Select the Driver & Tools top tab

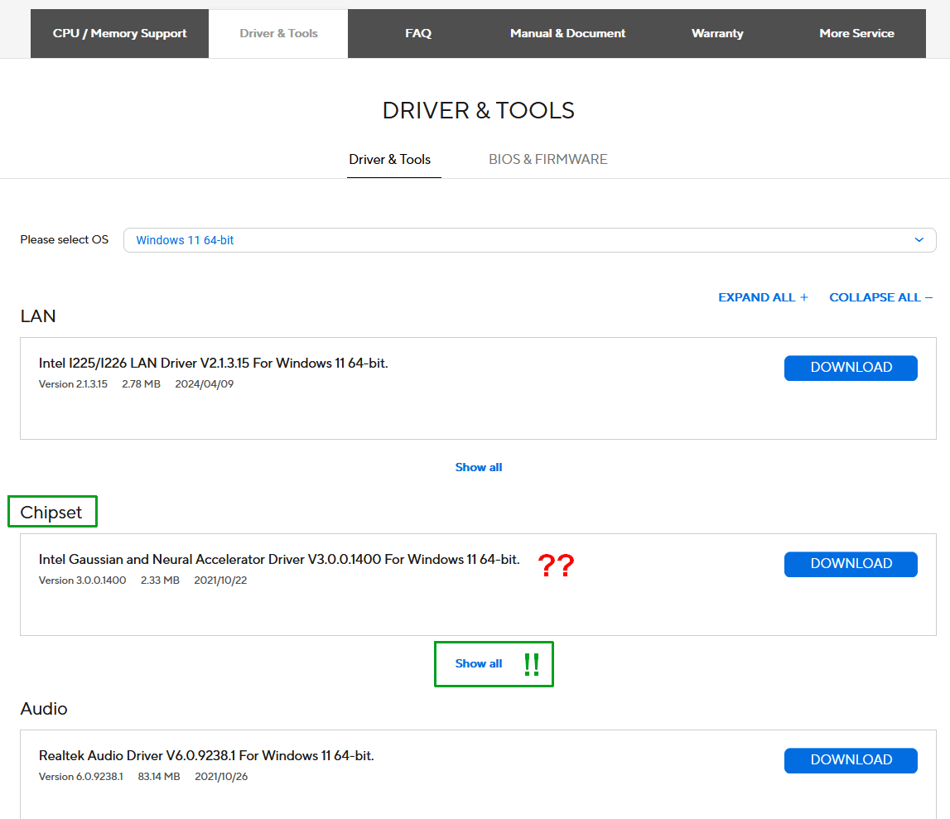click(278, 33)
